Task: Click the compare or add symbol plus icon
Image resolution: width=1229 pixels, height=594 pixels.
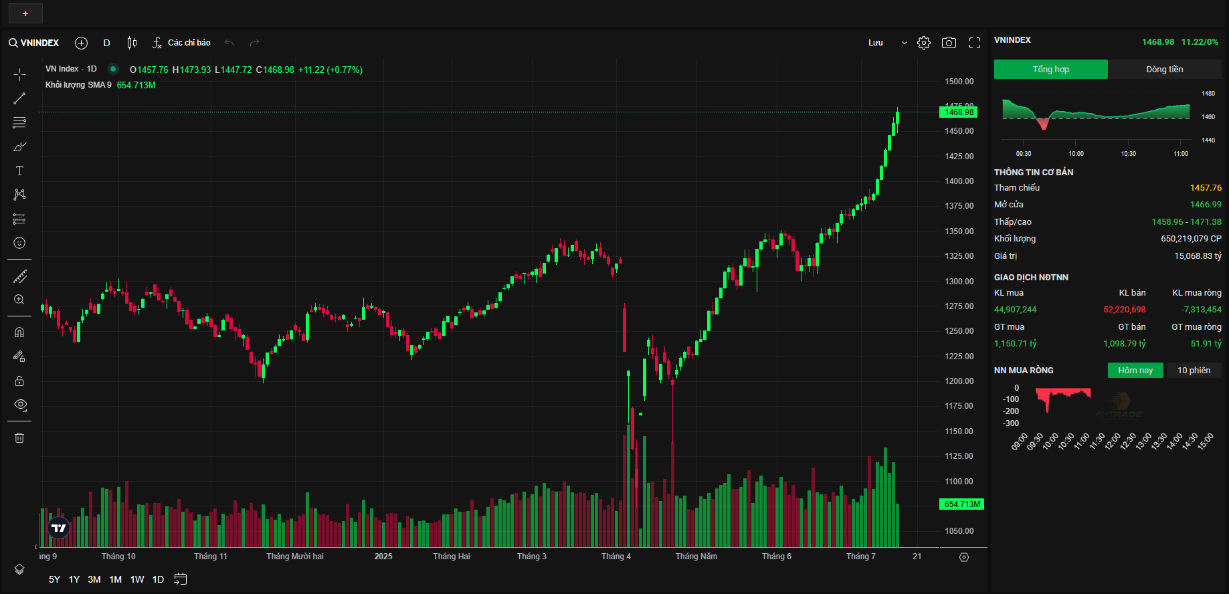Action: tap(82, 43)
